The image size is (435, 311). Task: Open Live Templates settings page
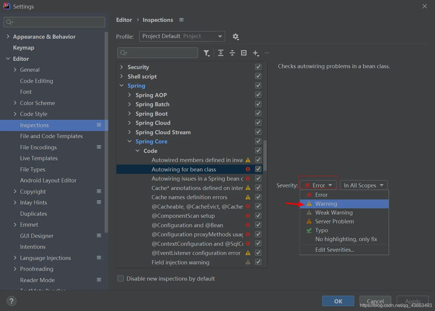(x=39, y=158)
